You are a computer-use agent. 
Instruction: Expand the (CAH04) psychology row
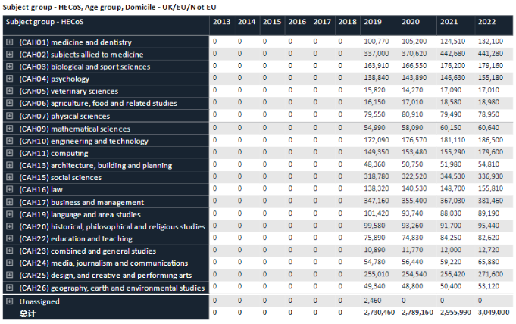[x=10, y=79]
